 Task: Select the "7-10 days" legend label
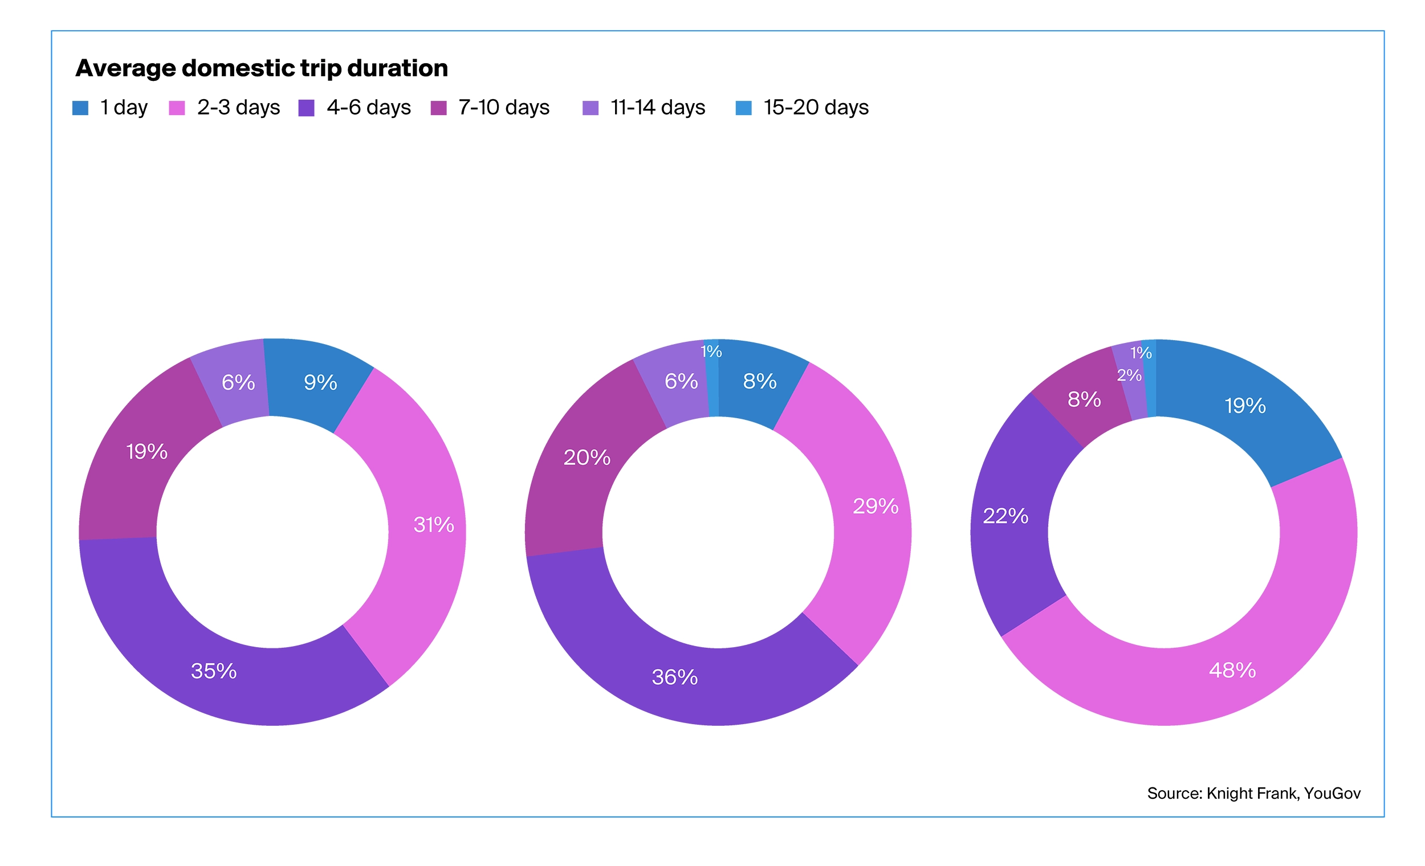coord(503,108)
